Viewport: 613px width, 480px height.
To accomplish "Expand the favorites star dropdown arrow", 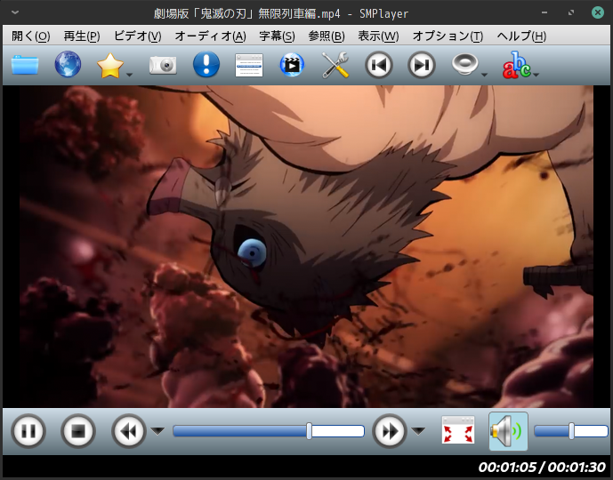I will [130, 75].
